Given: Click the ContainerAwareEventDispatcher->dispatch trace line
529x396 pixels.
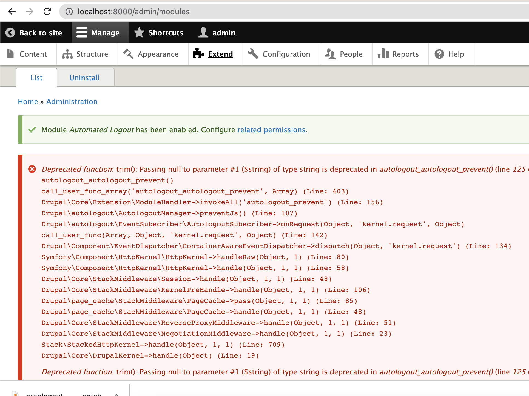Looking at the screenshot, I should coord(277,246).
